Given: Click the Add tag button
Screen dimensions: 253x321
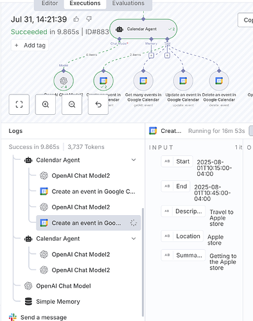Looking at the screenshot, I should pyautogui.click(x=30, y=46).
